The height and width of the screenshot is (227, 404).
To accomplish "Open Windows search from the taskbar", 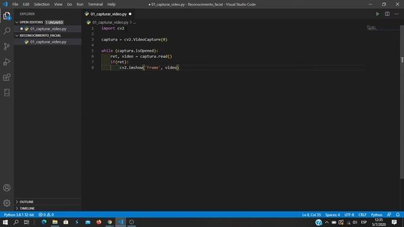I will click(x=16, y=222).
